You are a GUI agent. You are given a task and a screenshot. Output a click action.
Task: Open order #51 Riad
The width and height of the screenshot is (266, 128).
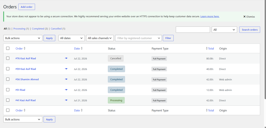(20, 90)
